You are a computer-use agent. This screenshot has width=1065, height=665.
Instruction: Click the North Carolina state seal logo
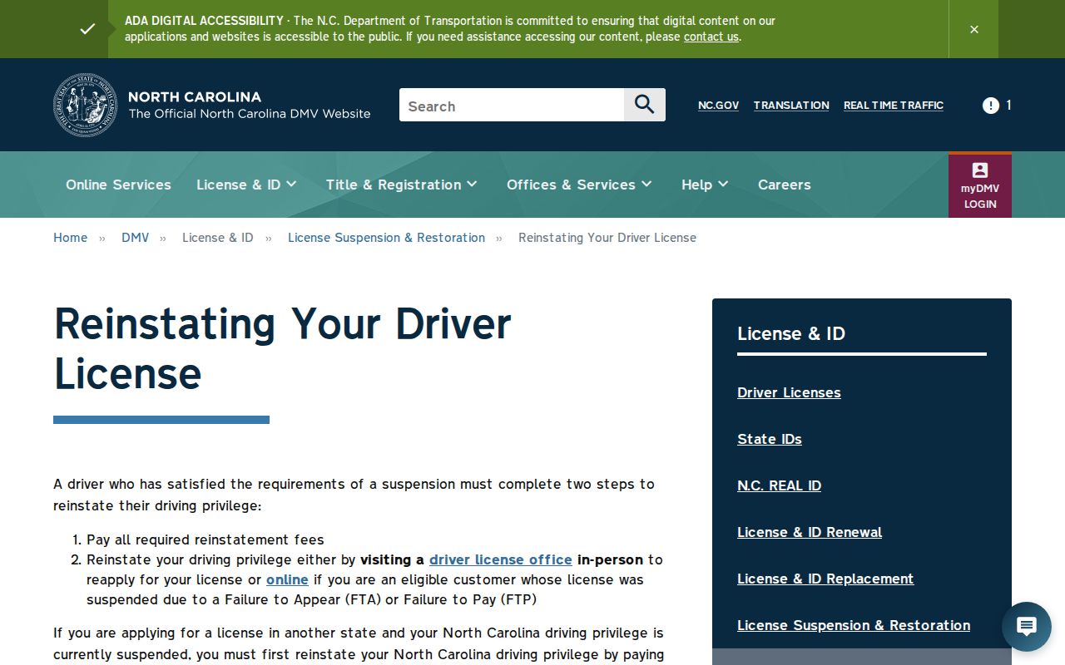86,105
